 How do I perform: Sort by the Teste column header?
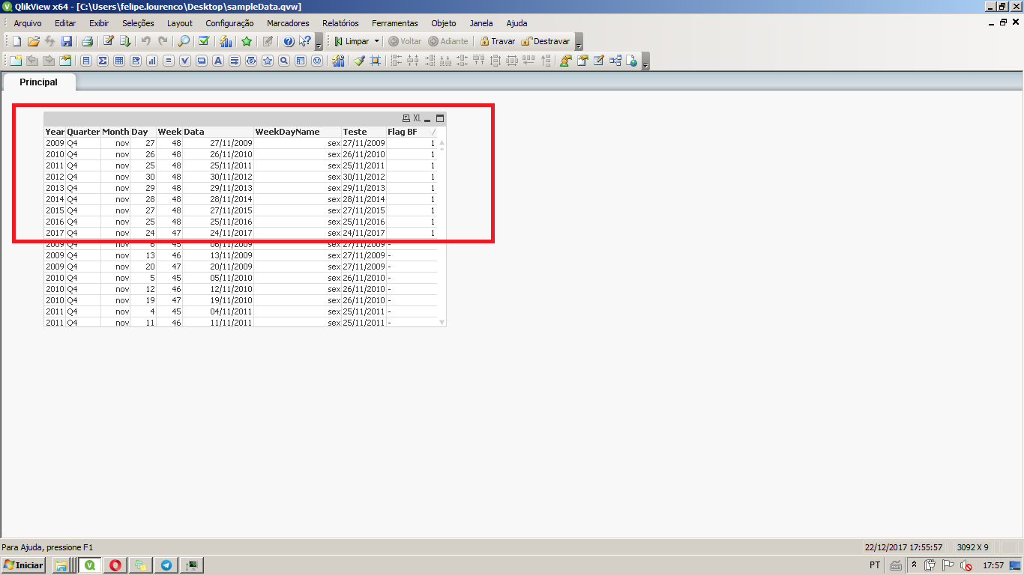coord(364,132)
